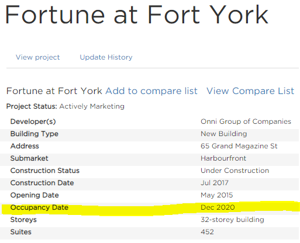Viewport: 300px width, 243px height.
Task: Select the Building Type row
Action: pyautogui.click(x=150, y=135)
